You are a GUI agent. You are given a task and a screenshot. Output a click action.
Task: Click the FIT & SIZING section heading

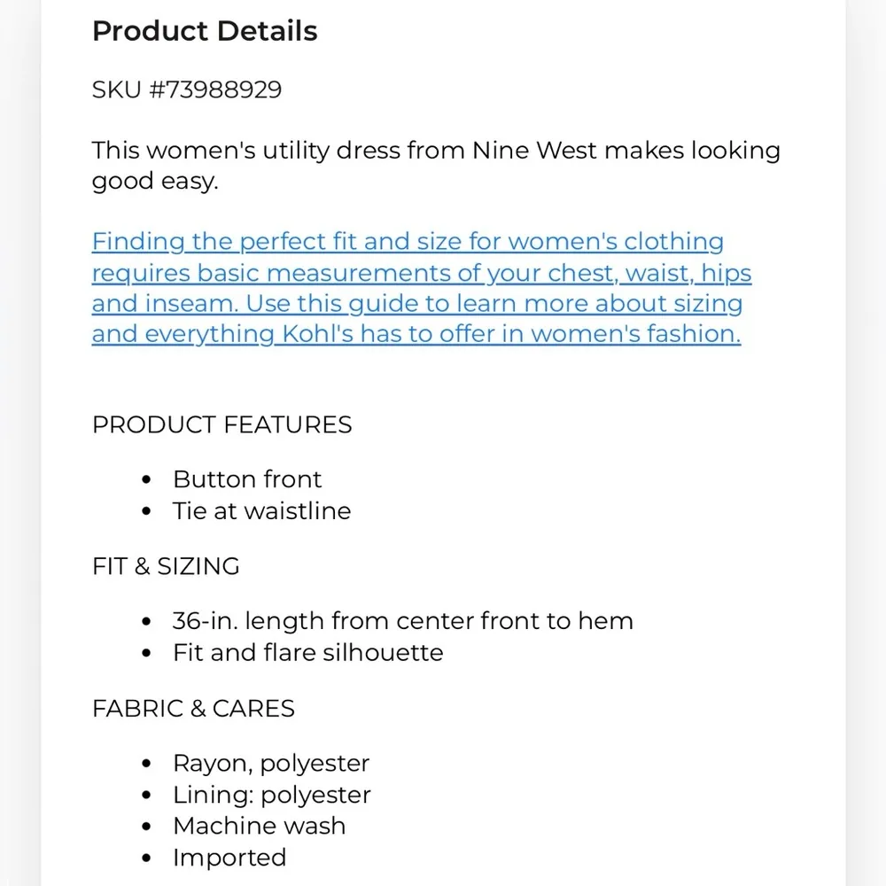166,566
